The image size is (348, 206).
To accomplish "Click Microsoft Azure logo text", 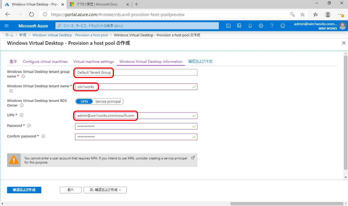I will [x=33, y=26].
